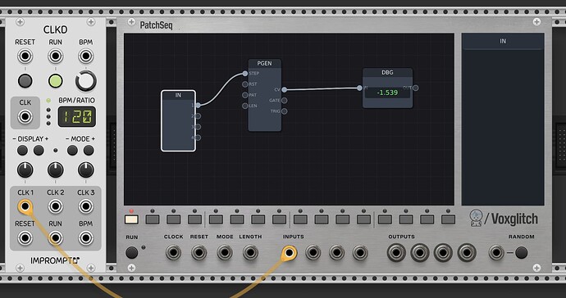Click the CLK input jack on CLKD
Image resolution: width=566 pixels, height=298 pixels.
(x=25, y=117)
